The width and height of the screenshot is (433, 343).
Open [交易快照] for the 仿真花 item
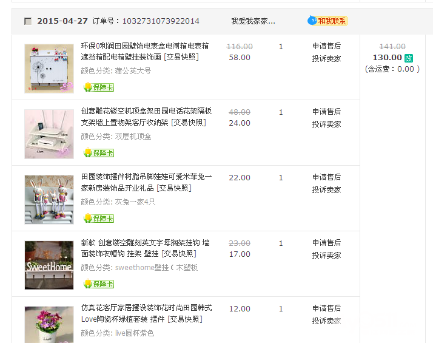point(185,319)
